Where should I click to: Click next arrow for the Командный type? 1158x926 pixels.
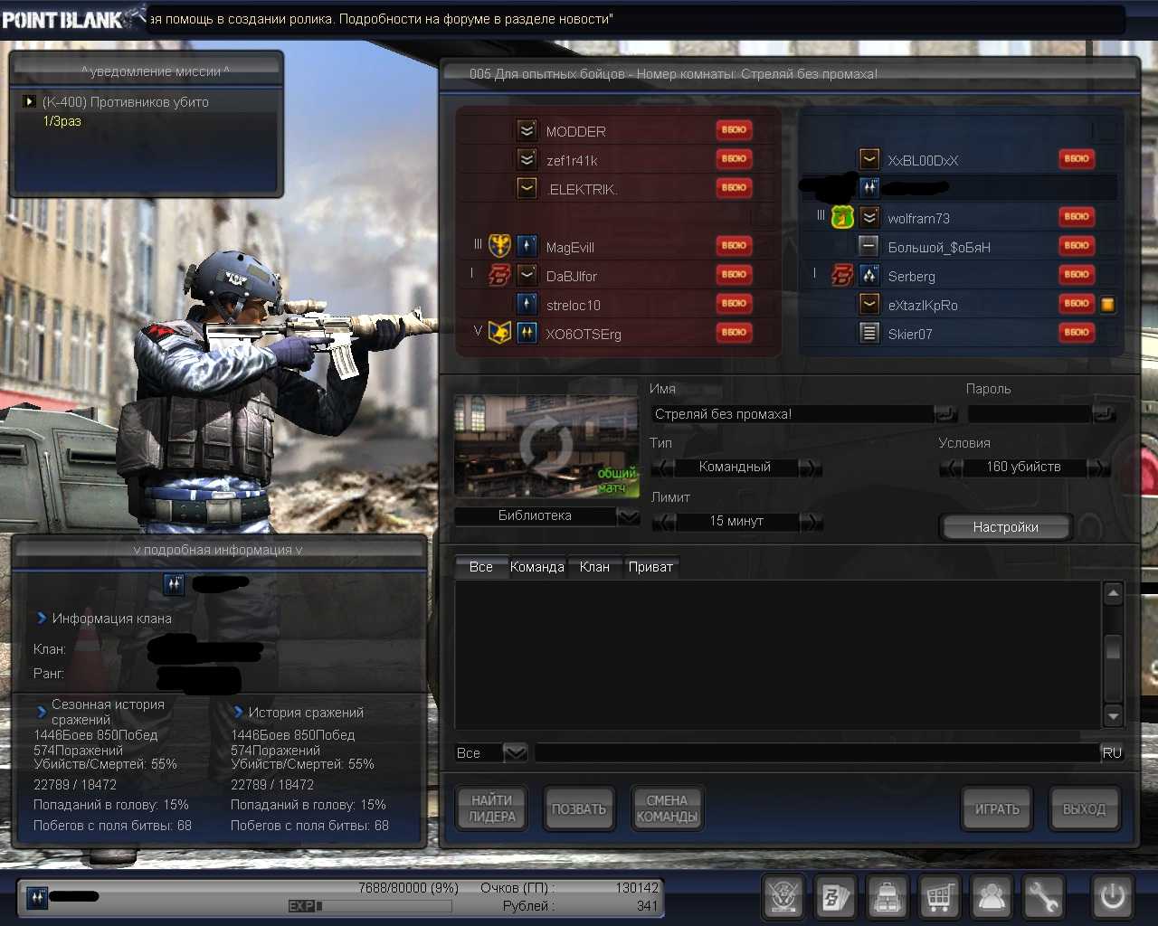811,468
